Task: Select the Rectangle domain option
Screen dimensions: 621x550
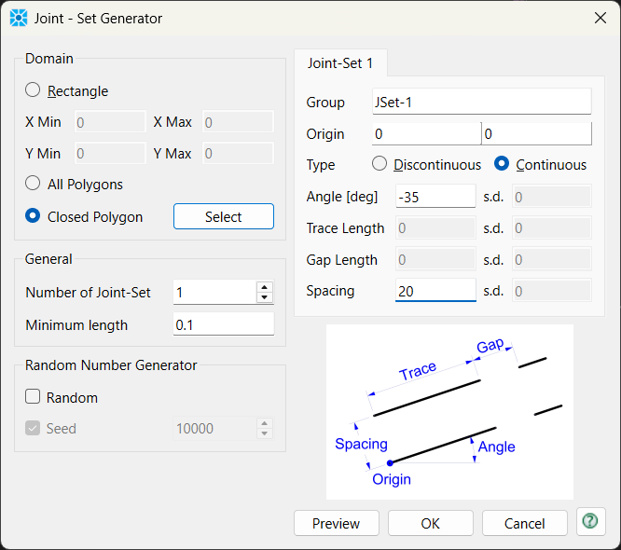Action: [34, 90]
